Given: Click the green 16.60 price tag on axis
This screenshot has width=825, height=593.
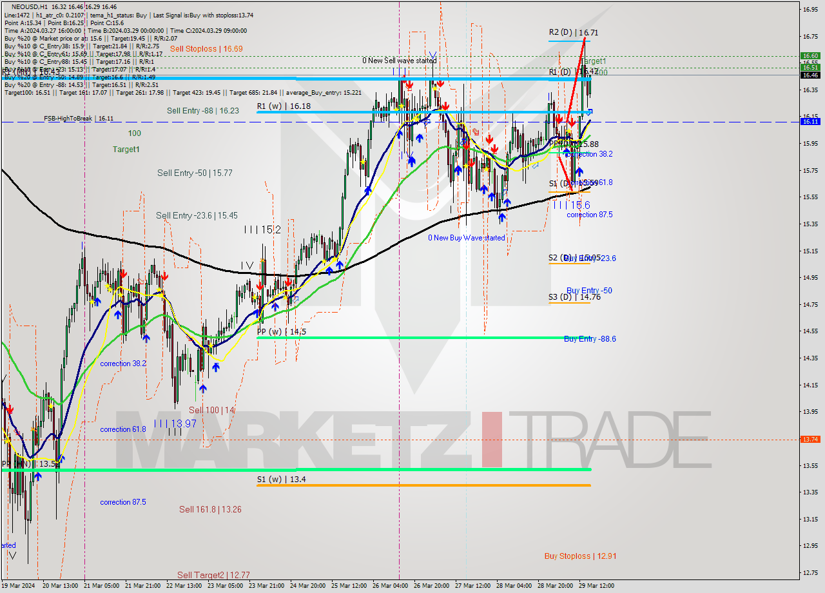Looking at the screenshot, I should 810,56.
